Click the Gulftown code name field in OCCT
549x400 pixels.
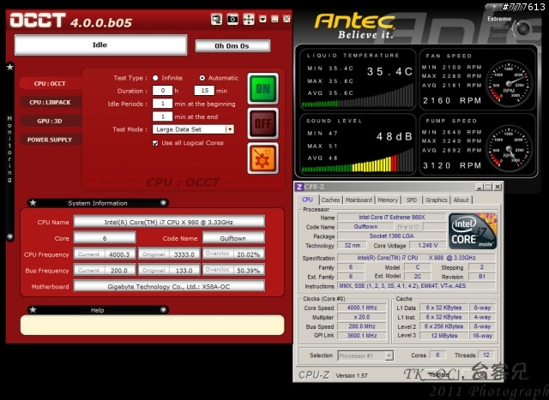tap(233, 238)
